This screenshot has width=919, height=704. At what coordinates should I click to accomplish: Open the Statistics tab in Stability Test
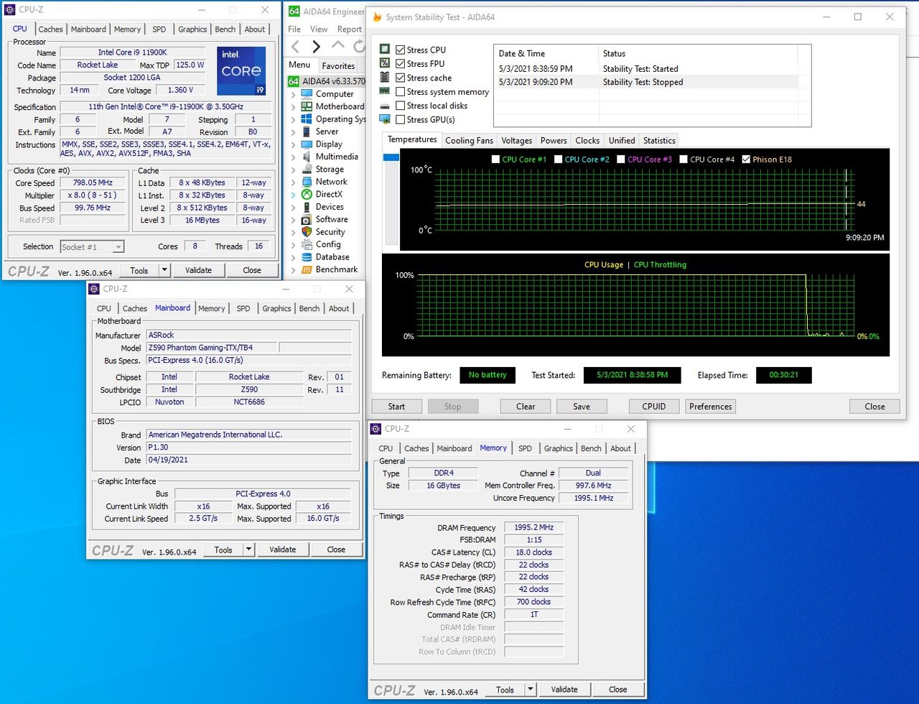click(659, 141)
